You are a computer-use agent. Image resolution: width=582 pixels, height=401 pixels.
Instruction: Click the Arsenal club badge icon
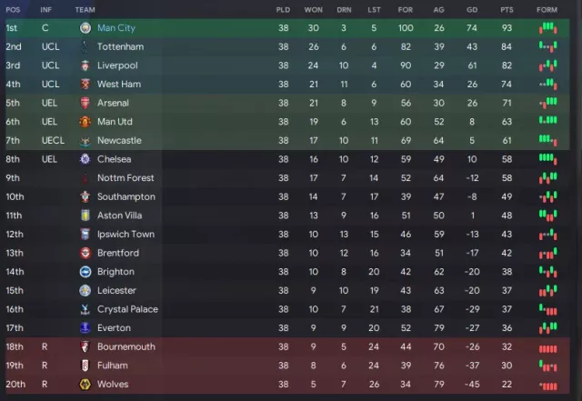[x=85, y=103]
